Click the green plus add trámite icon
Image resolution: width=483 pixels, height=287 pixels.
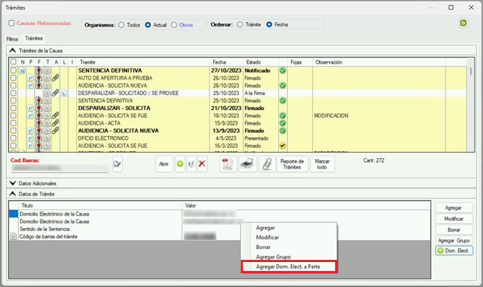pos(180,164)
